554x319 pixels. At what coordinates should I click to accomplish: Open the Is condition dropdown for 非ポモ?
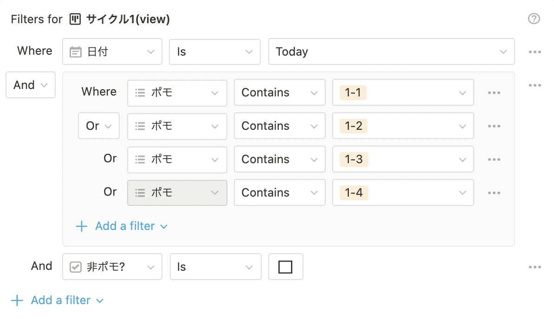point(215,267)
